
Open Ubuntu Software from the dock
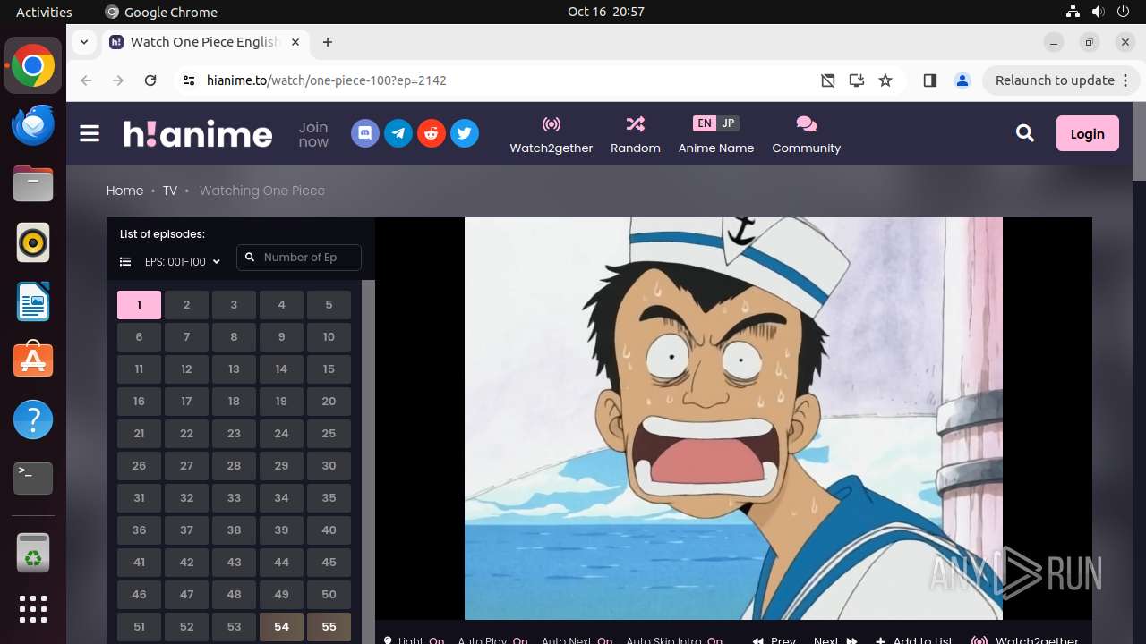coord(33,360)
